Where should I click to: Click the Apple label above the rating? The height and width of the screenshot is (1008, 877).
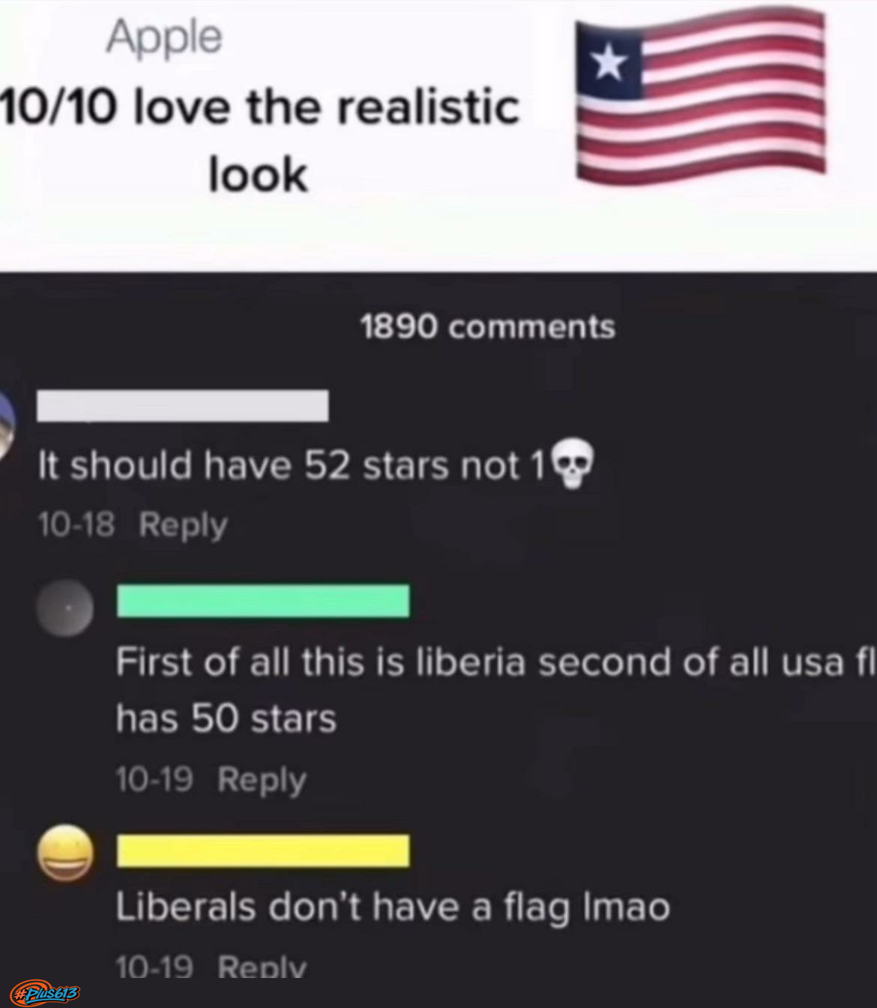click(164, 37)
